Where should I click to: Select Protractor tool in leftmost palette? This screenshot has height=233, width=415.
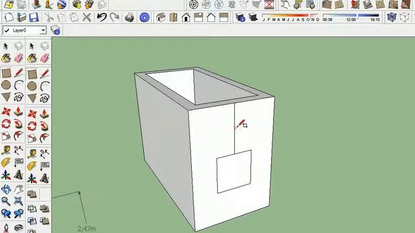[6, 162]
